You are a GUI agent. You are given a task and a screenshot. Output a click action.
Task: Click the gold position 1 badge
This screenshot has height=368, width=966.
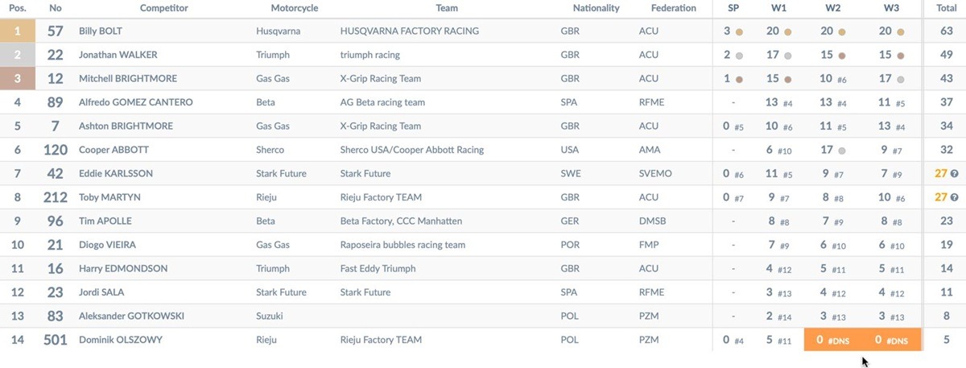[17, 31]
